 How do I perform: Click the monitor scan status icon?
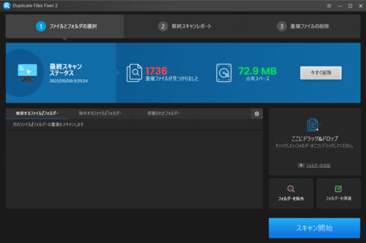[x=27, y=72]
